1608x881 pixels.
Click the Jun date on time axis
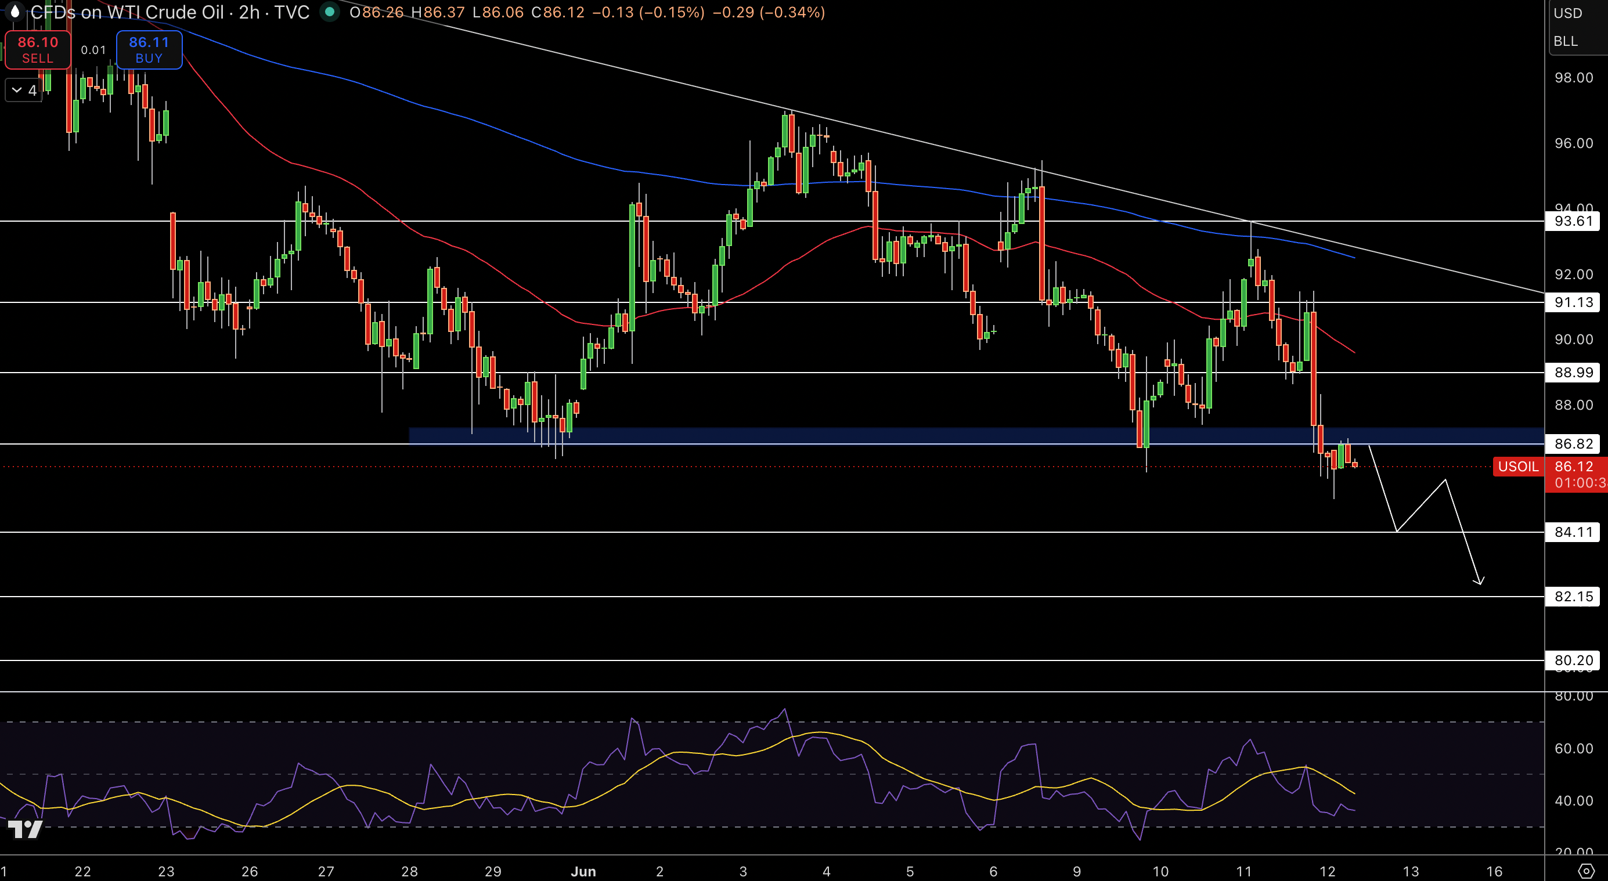coord(583,872)
